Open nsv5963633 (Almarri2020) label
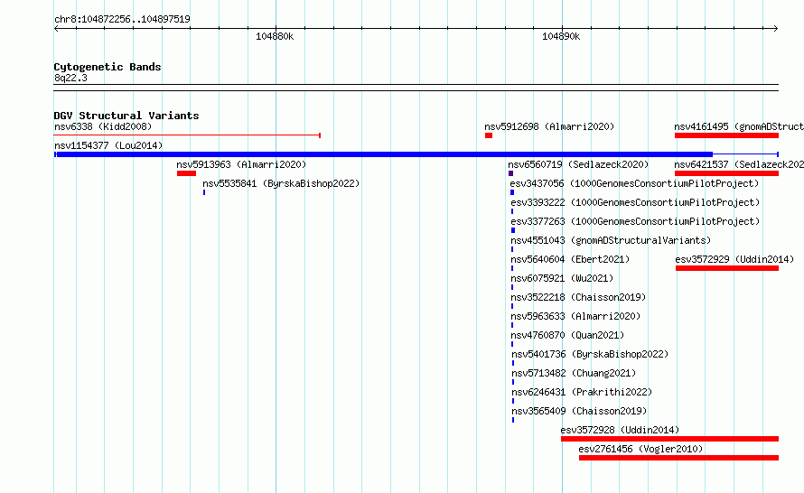This screenshot has height=493, width=804. click(x=575, y=316)
